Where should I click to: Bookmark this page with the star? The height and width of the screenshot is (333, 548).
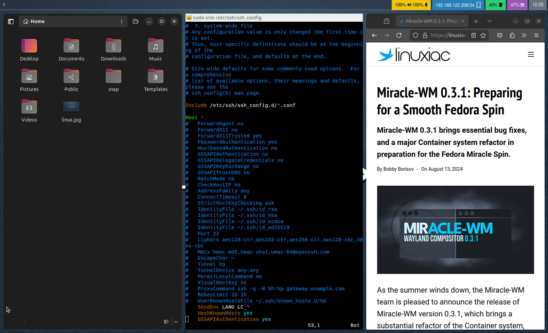tap(483, 35)
